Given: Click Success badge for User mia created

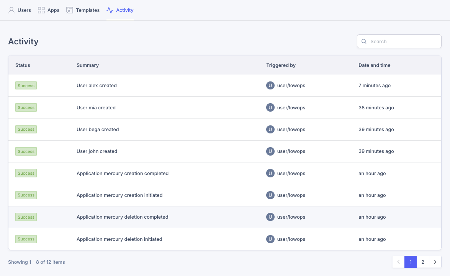Looking at the screenshot, I should 26,107.
